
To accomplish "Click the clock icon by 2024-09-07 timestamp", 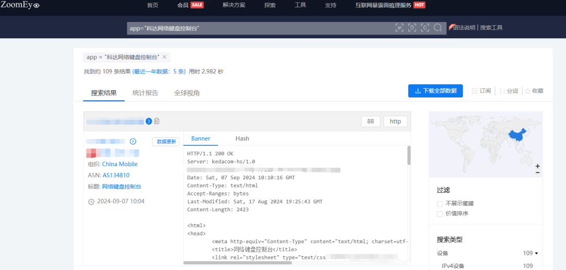I will coord(92,201).
